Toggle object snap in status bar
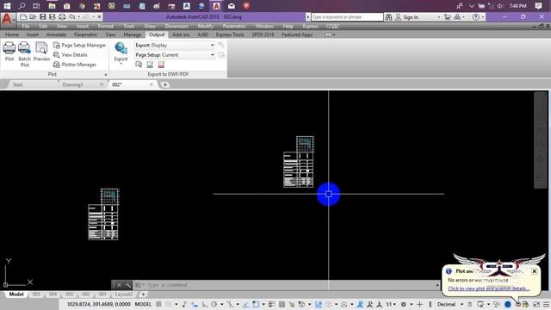551x310 pixels. (x=256, y=304)
